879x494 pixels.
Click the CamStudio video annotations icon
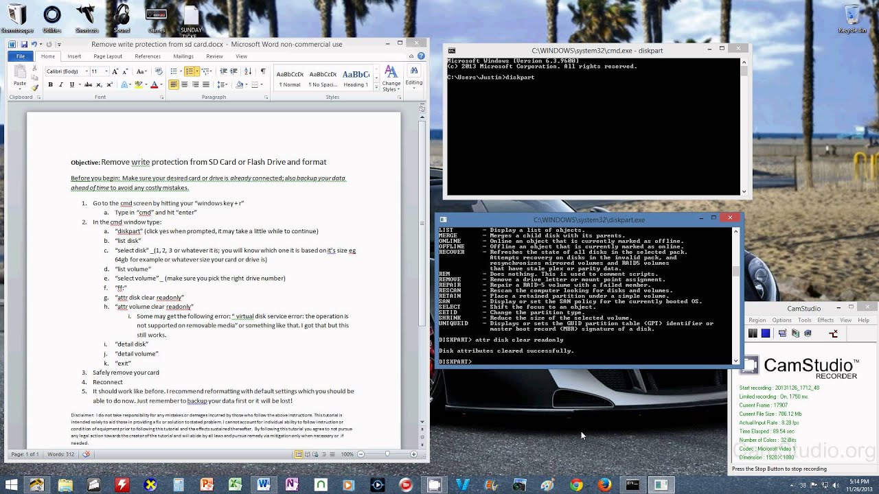point(795,333)
